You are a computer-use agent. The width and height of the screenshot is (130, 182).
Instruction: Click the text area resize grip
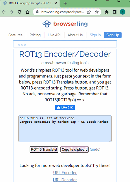(x=110, y=141)
